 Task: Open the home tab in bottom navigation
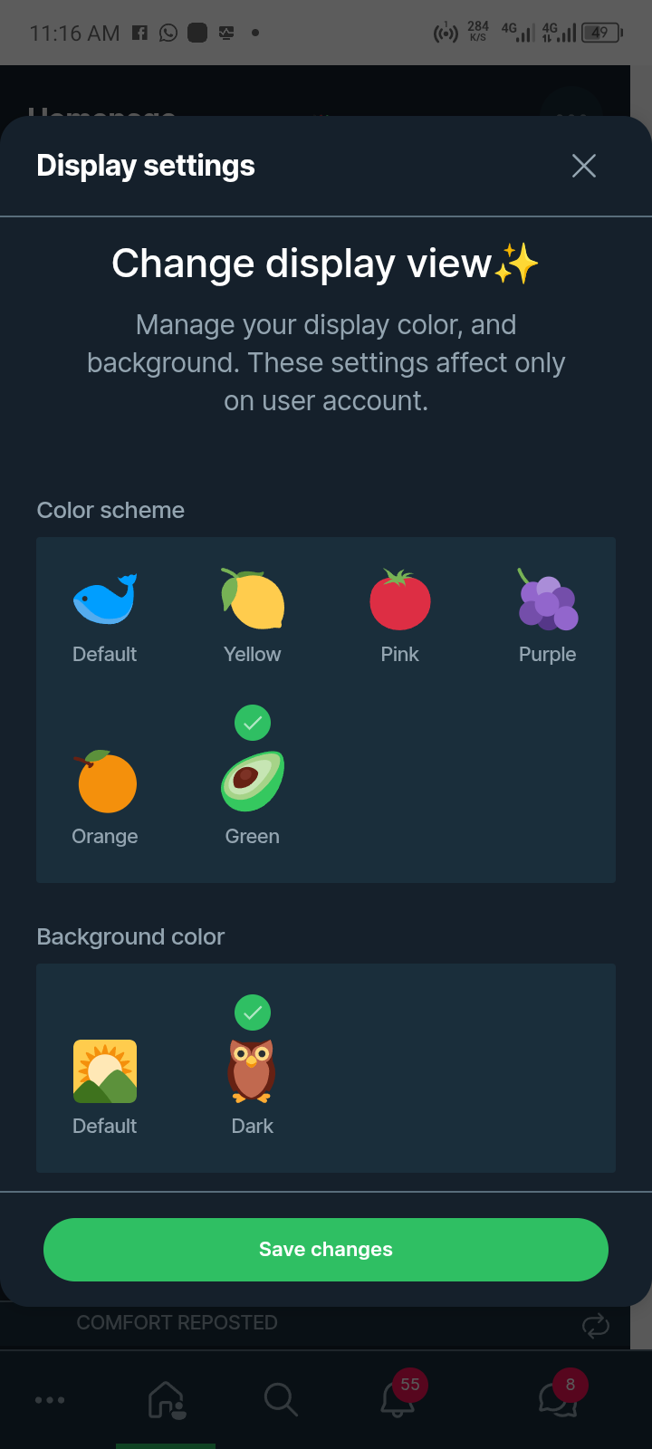167,1399
